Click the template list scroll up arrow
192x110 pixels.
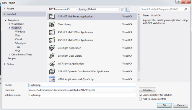[x=139, y=15]
